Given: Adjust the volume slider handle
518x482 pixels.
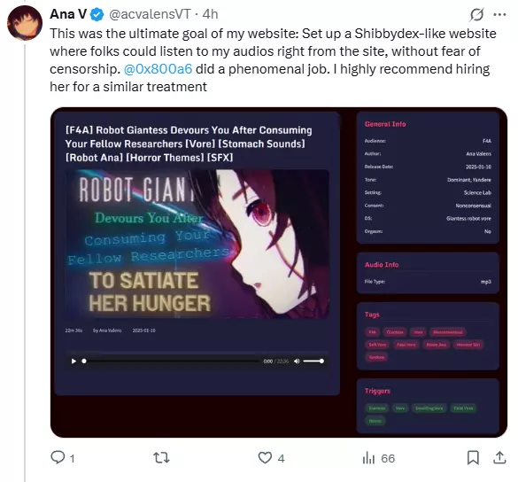Looking at the screenshot, I should click(321, 361).
